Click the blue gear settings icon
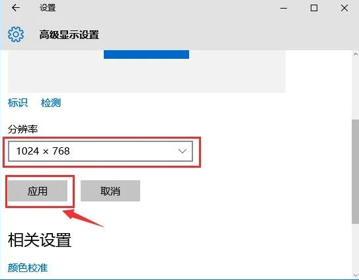This screenshot has height=280, width=359. coord(16,34)
